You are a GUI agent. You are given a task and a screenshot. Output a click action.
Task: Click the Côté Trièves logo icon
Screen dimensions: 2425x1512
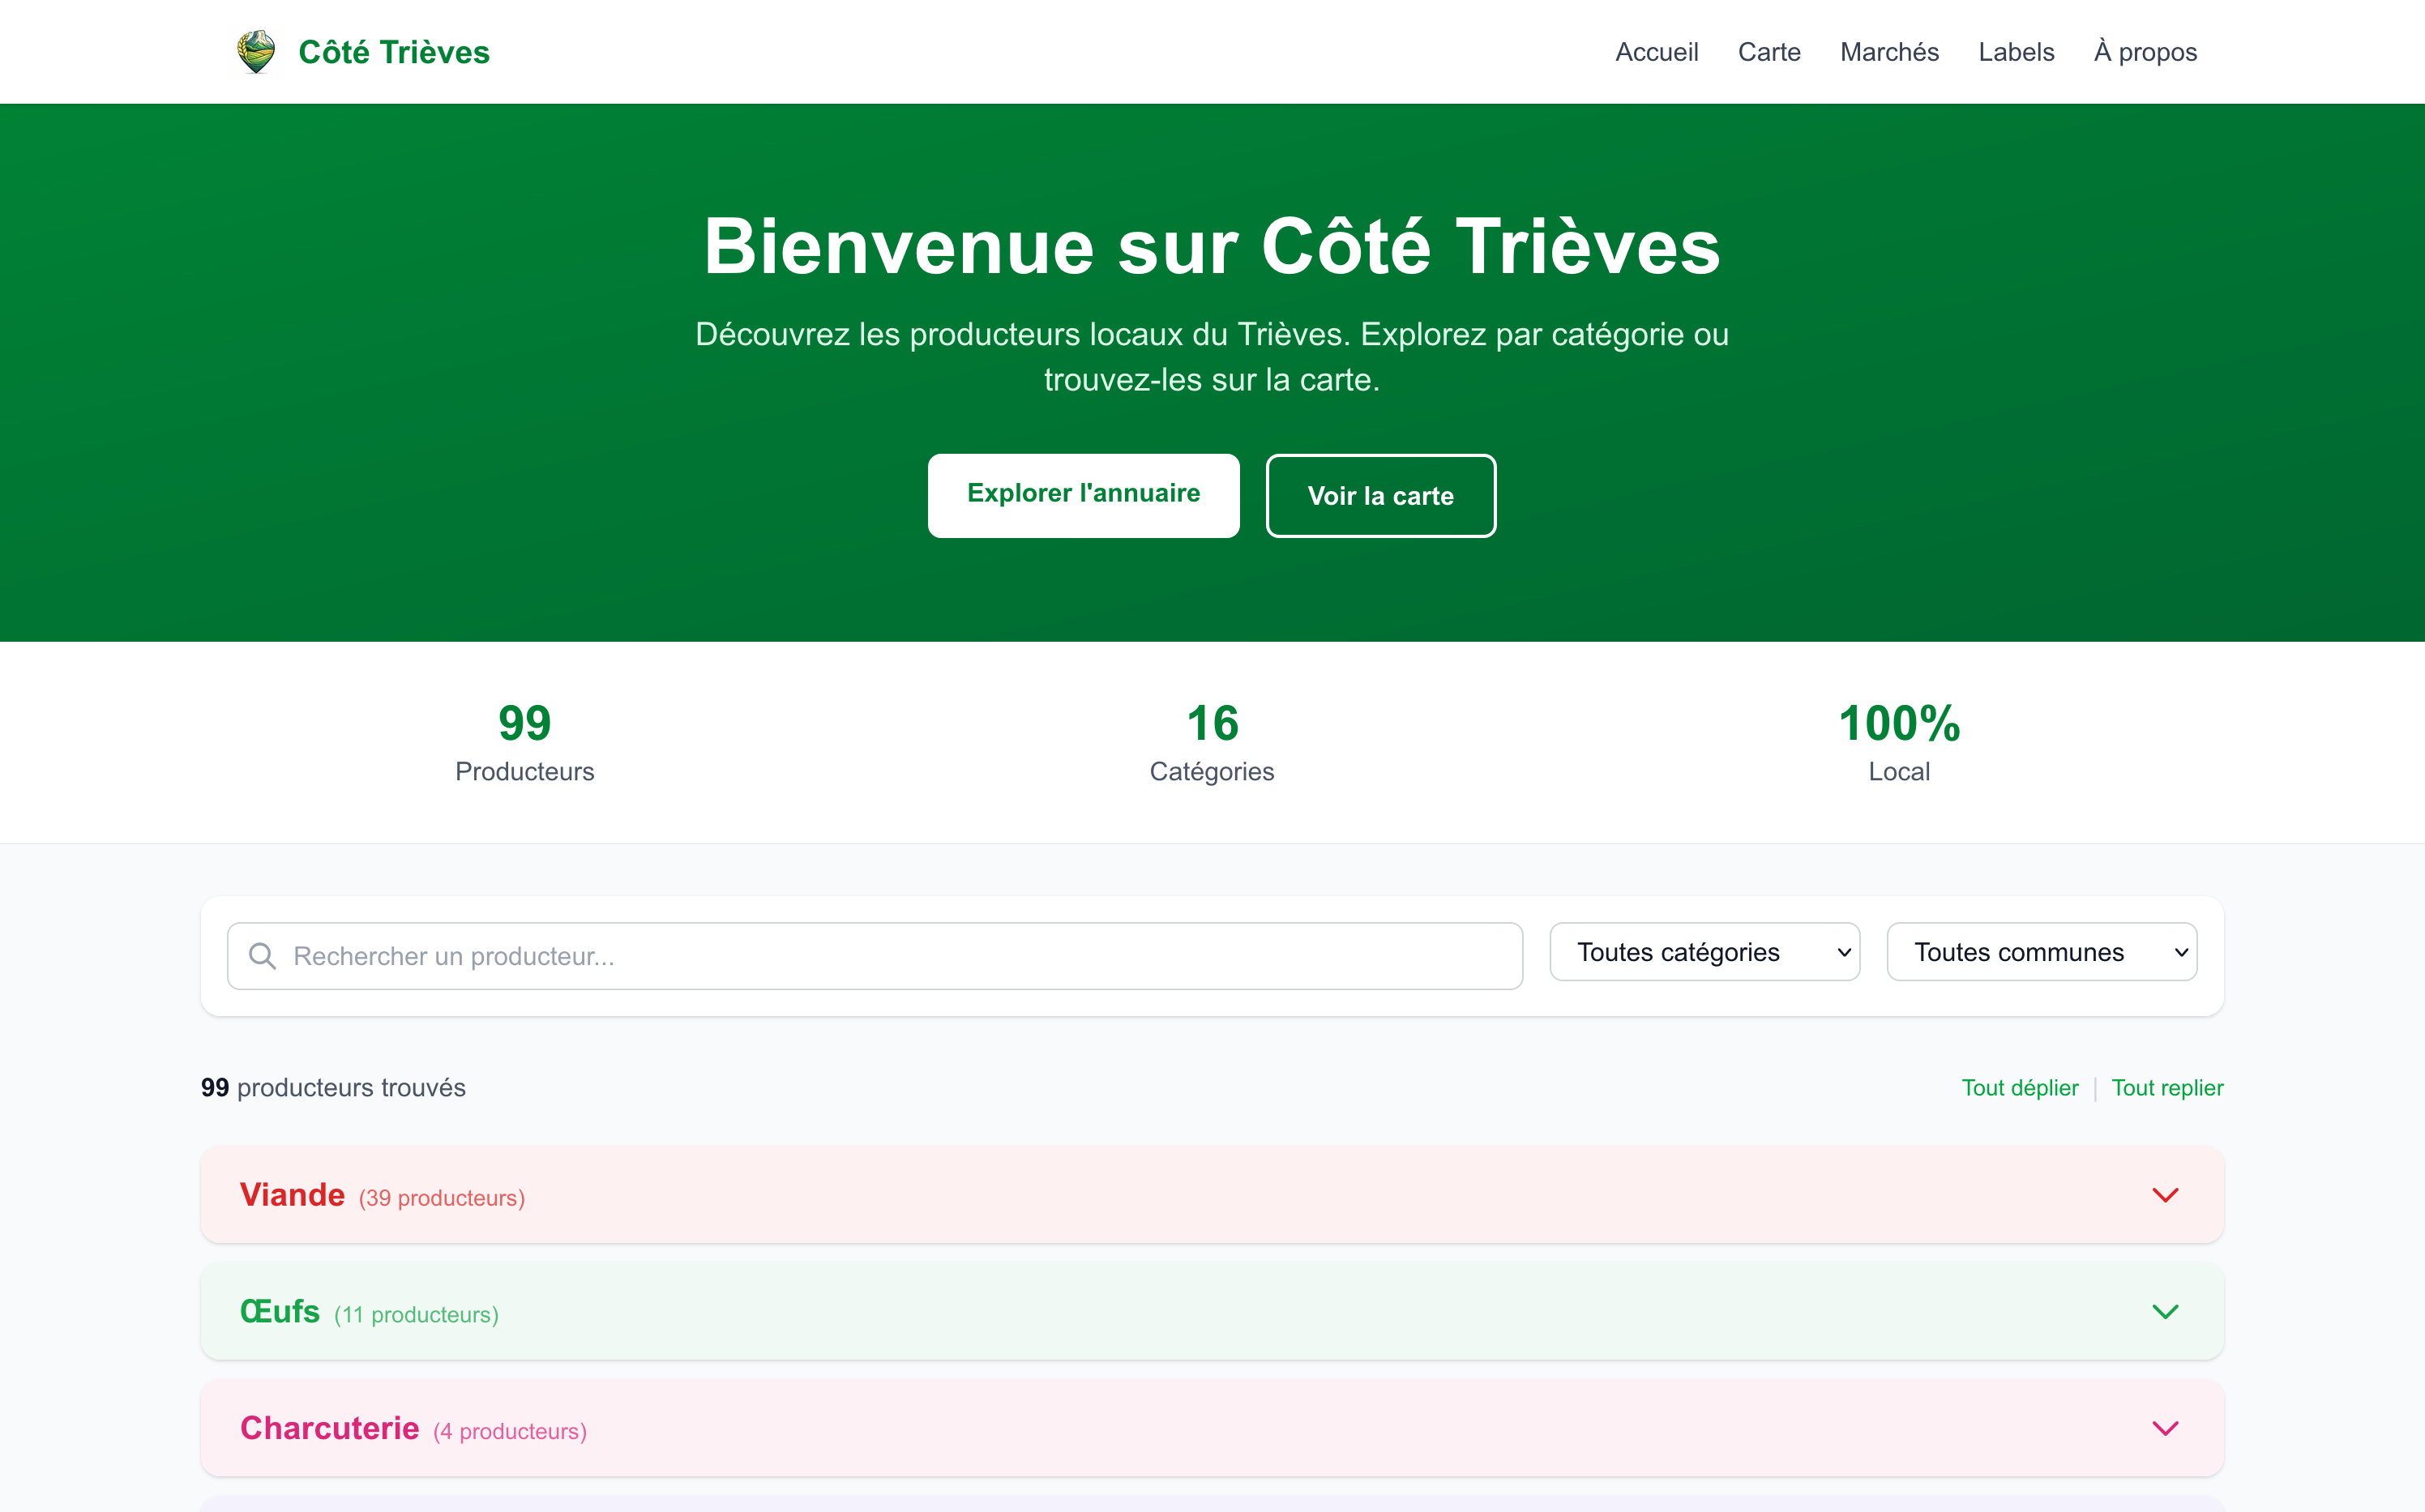256,51
